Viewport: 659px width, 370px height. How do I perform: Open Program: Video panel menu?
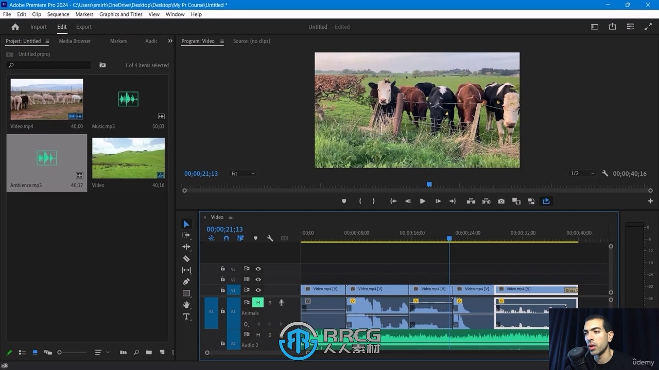click(222, 41)
